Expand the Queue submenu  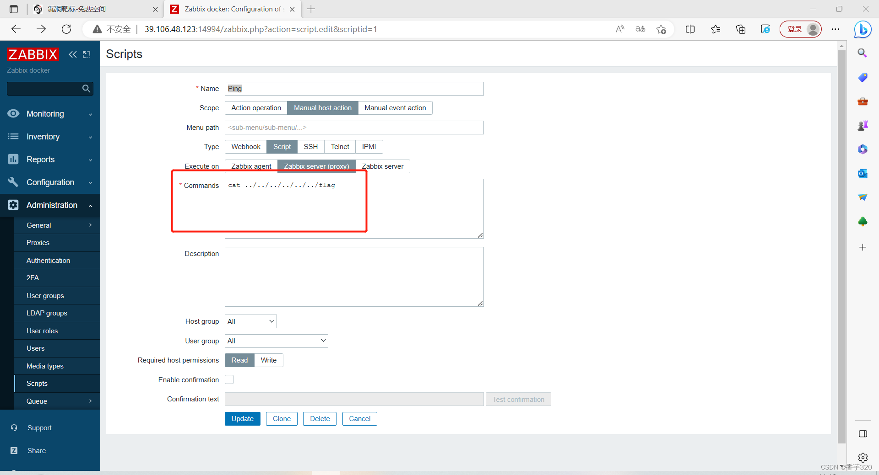pyautogui.click(x=57, y=401)
